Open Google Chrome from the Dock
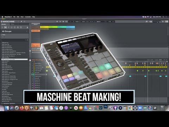 [130, 108]
